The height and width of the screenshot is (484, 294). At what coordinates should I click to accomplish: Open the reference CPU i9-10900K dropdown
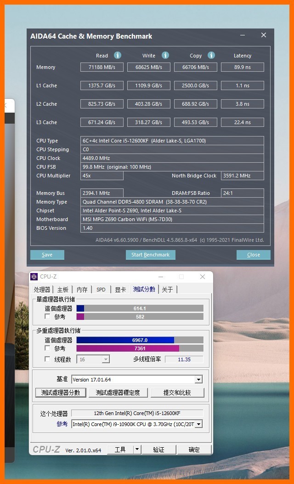click(x=198, y=424)
